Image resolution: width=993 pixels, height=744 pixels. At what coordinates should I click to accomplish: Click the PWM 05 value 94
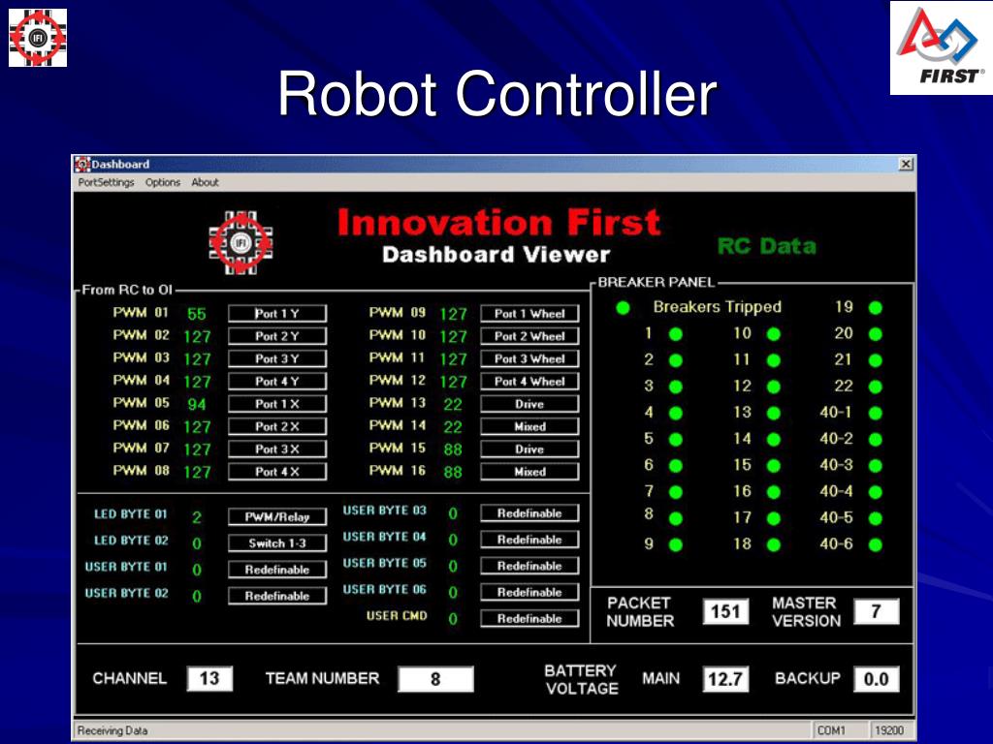point(197,404)
